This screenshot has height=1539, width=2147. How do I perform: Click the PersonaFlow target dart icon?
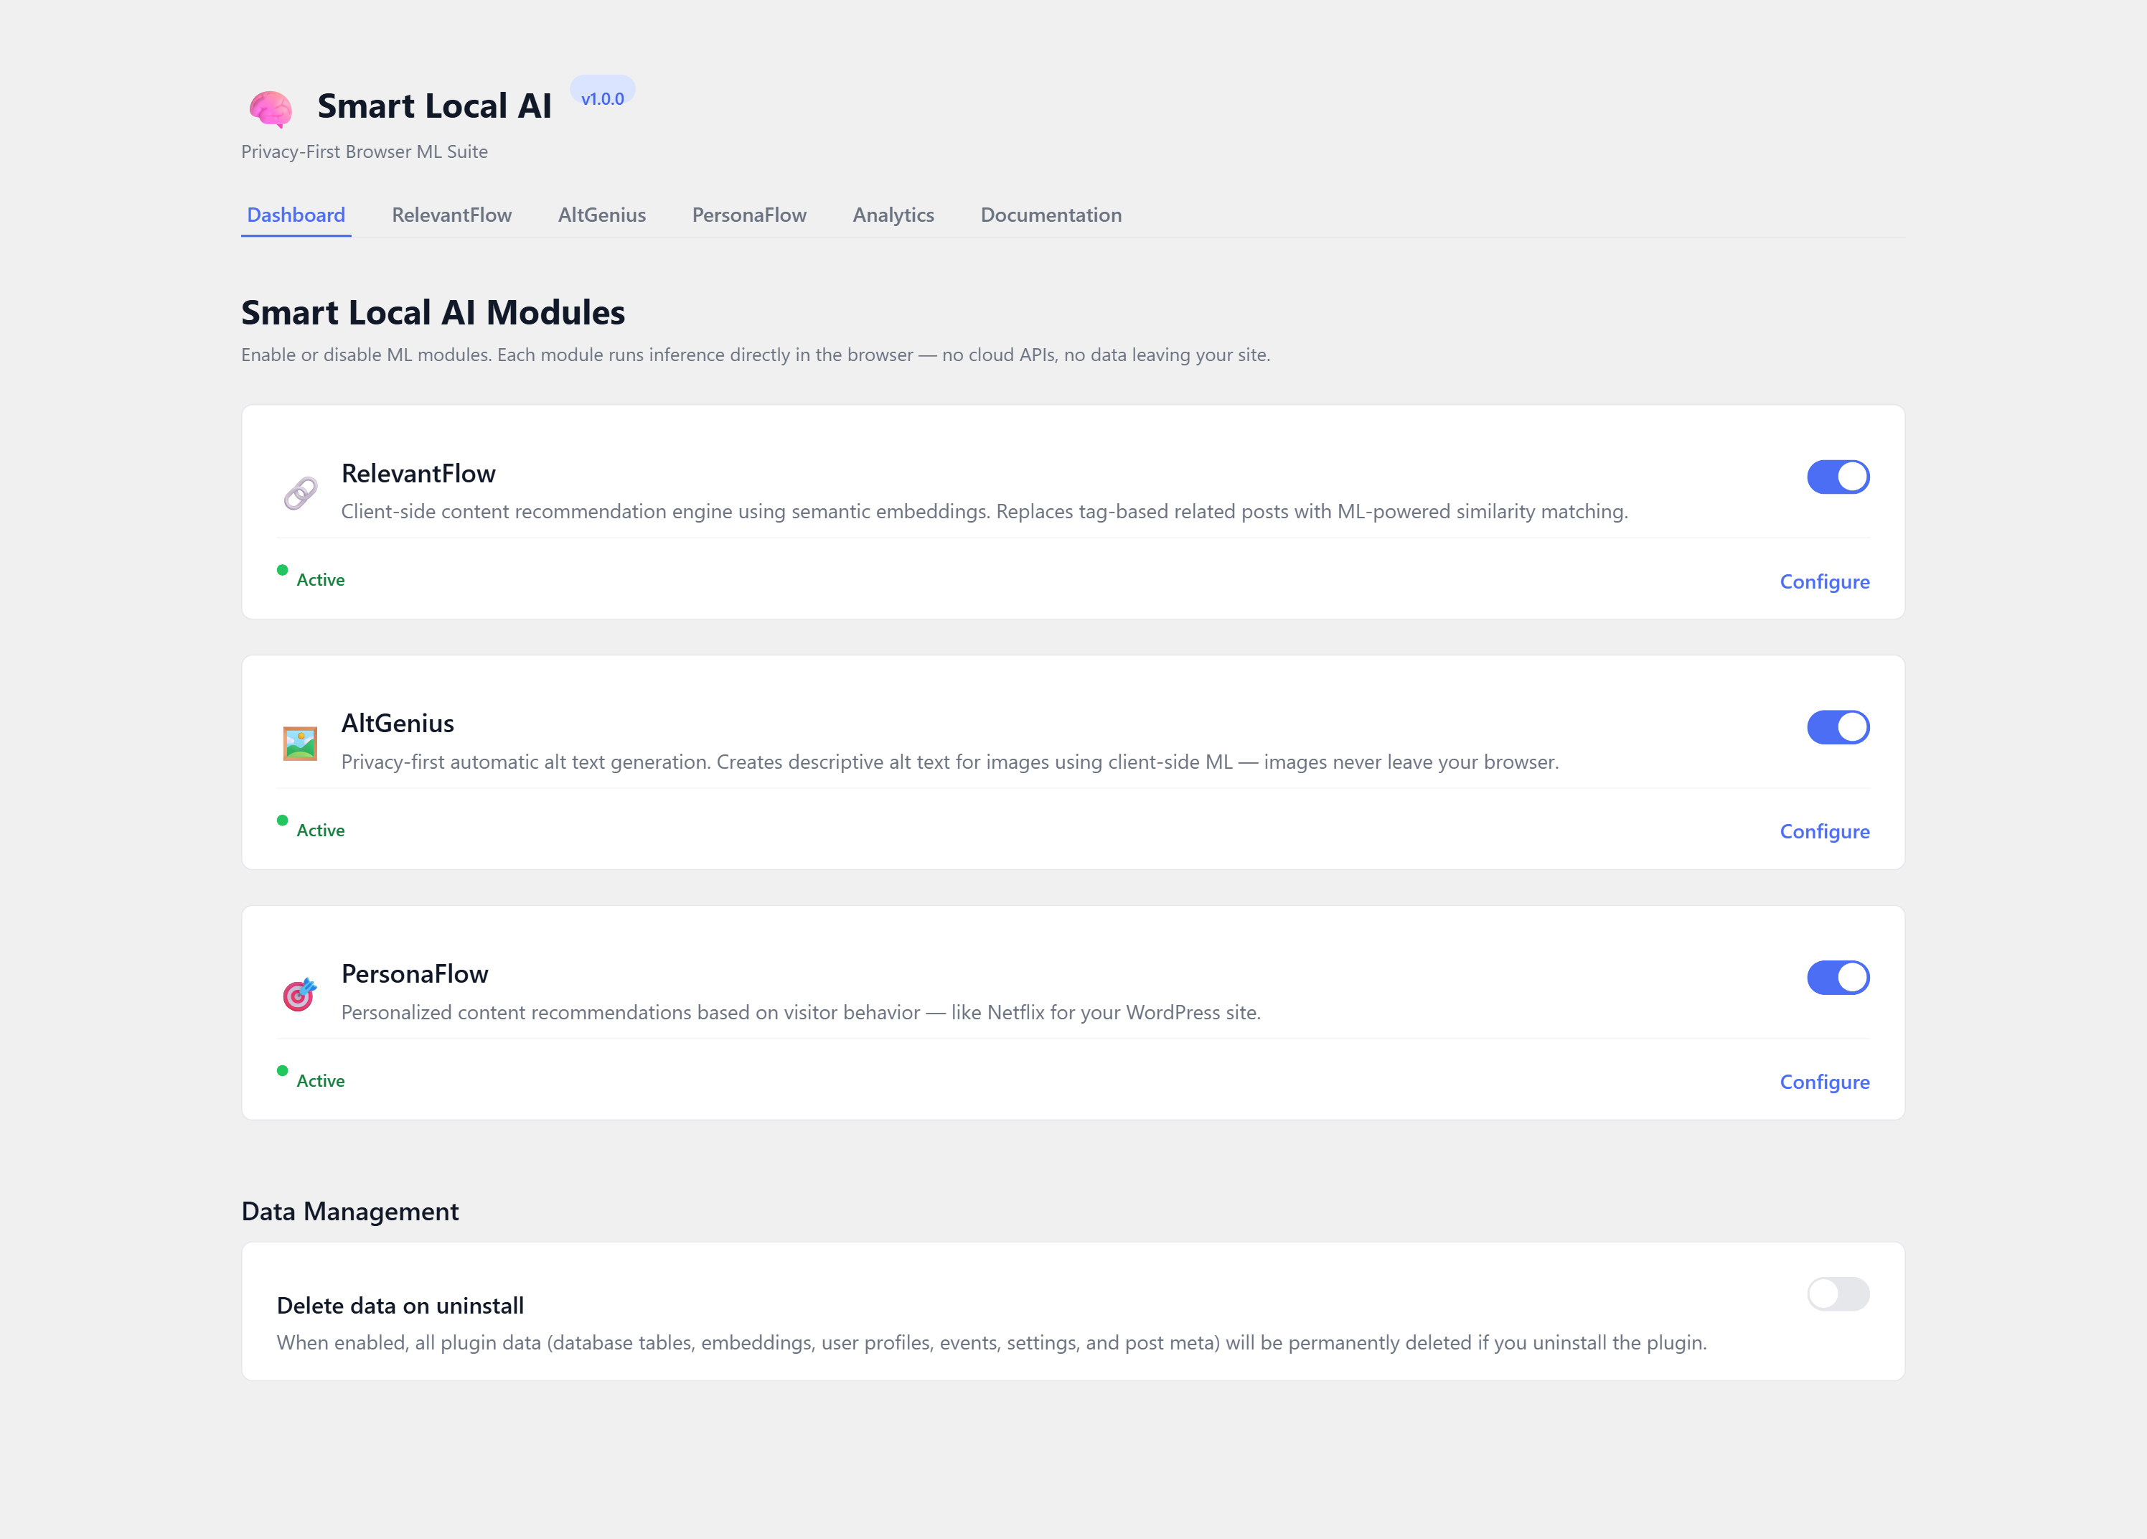pyautogui.click(x=300, y=993)
